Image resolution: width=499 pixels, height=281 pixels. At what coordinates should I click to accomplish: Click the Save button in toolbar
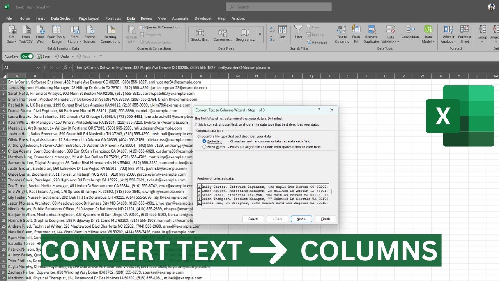(x=43, y=57)
